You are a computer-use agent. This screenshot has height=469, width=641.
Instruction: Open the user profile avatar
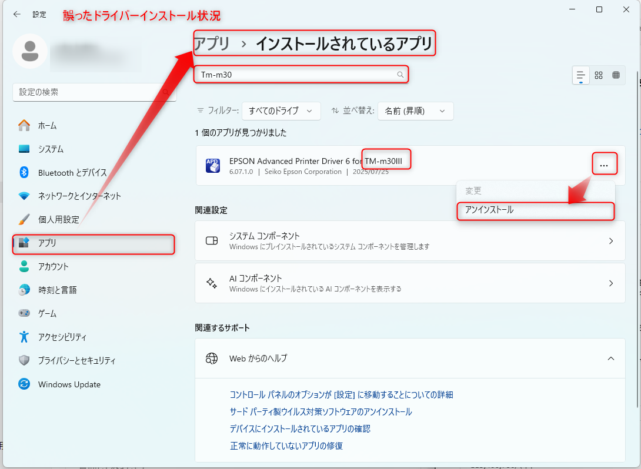point(30,51)
